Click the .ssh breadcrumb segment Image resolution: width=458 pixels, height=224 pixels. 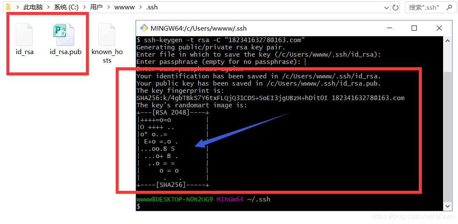[152, 7]
